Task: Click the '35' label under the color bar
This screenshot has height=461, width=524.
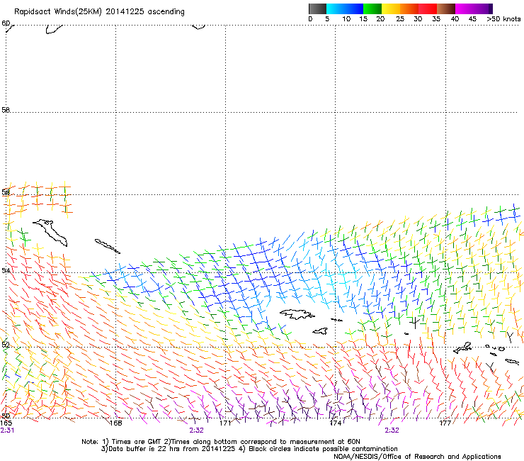Action: coord(436,19)
